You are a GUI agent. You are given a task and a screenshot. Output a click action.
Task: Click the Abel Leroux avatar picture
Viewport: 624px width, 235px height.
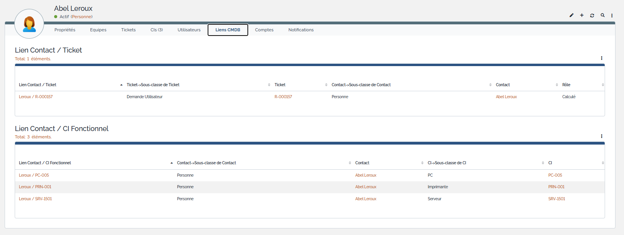point(29,24)
